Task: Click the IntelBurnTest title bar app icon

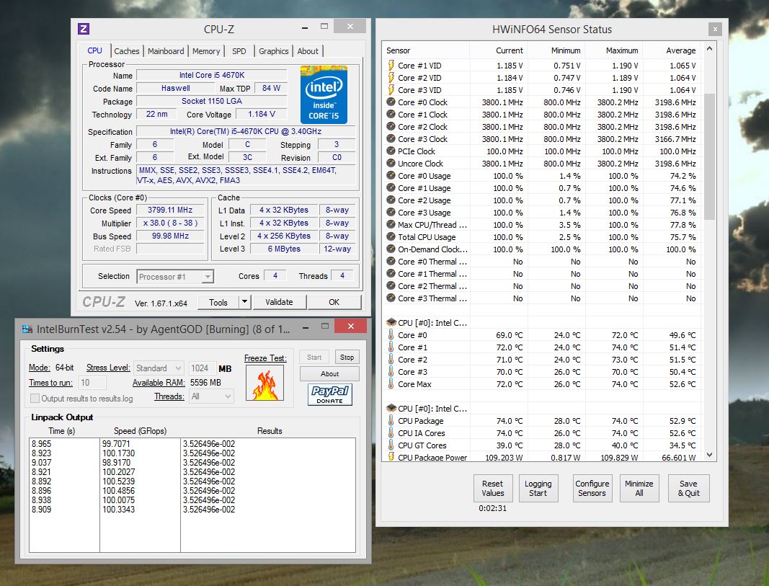Action: click(x=27, y=329)
